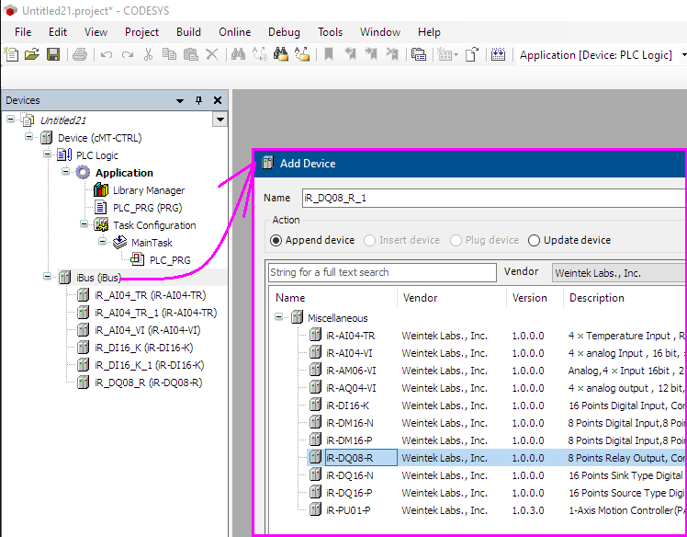Save the project using the floppy disk icon
The image size is (687, 537).
(53, 55)
